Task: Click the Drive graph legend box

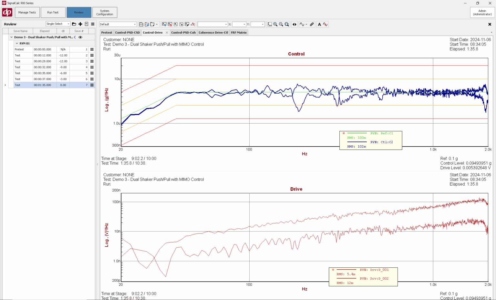Action: pos(363,277)
